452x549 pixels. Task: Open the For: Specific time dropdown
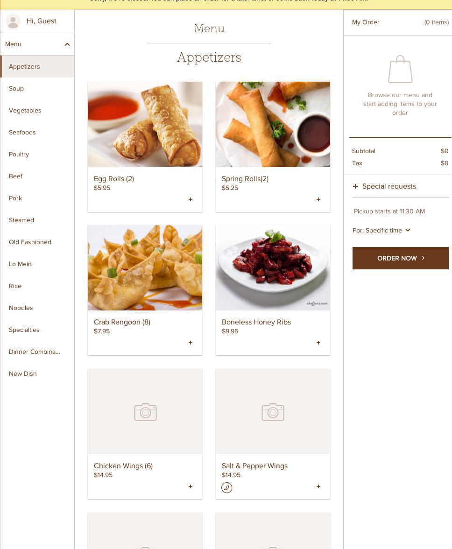point(381,231)
